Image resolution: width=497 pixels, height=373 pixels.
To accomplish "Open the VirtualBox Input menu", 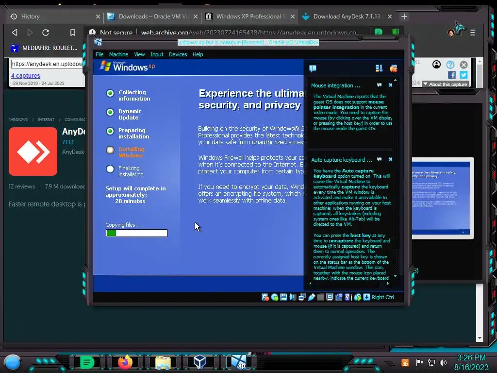I will pyautogui.click(x=157, y=54).
